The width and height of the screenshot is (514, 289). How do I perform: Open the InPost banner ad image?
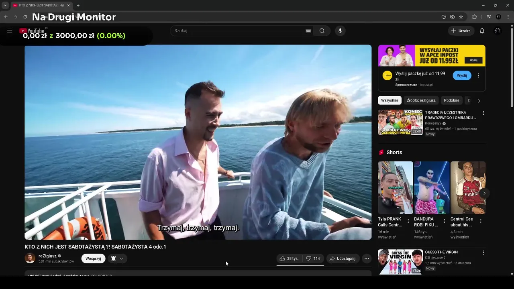tap(432, 55)
